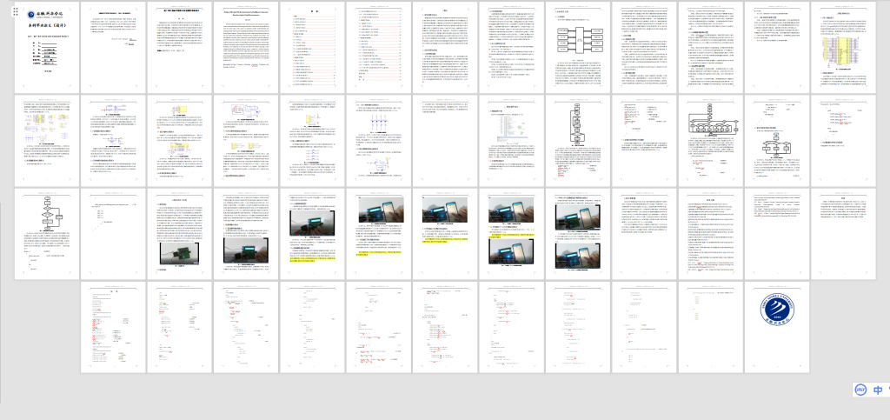The height and width of the screenshot is (420, 890).
Task: Open the page with two small flowcharts
Action: coord(776,138)
